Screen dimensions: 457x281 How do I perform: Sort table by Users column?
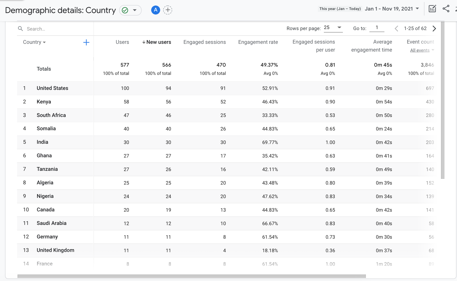pyautogui.click(x=122, y=42)
